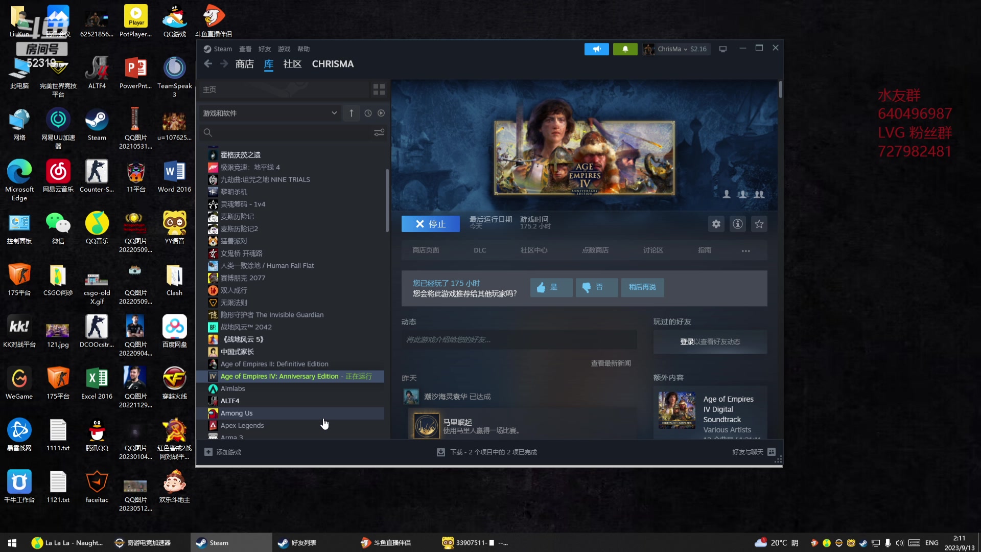Open 好友列表 in the taskbar
Screen dimensions: 981x552
(297, 543)
